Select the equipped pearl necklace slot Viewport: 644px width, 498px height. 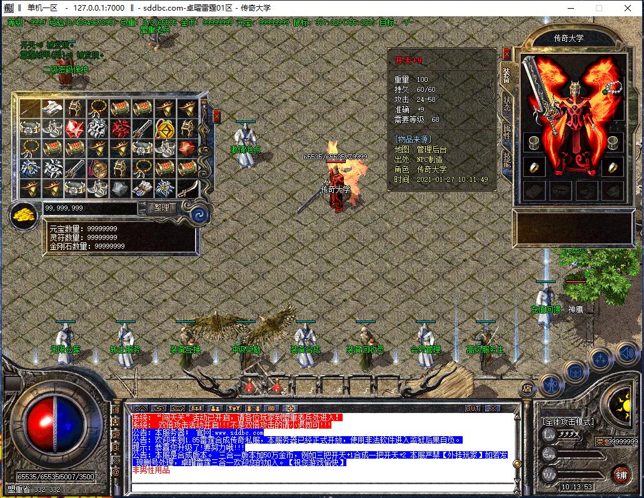tap(612, 87)
